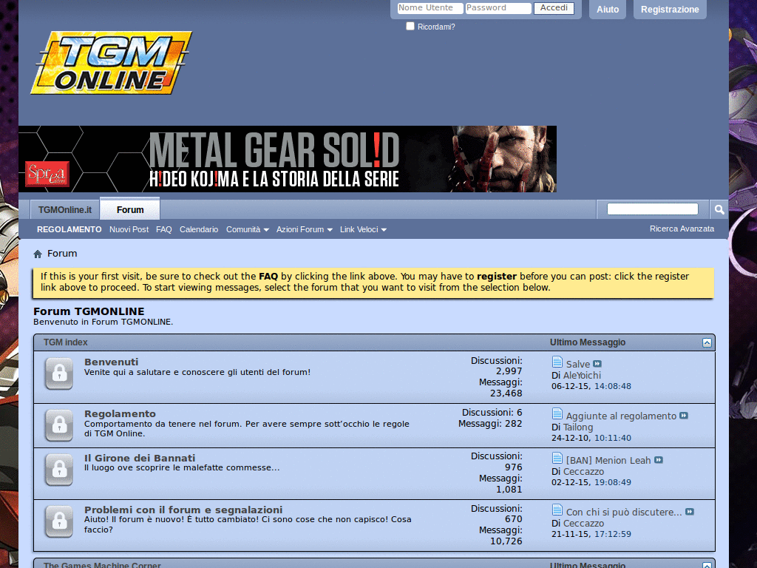Open Aggiunte al regolamento thread
Screen dimensions: 757x568
[621, 416]
